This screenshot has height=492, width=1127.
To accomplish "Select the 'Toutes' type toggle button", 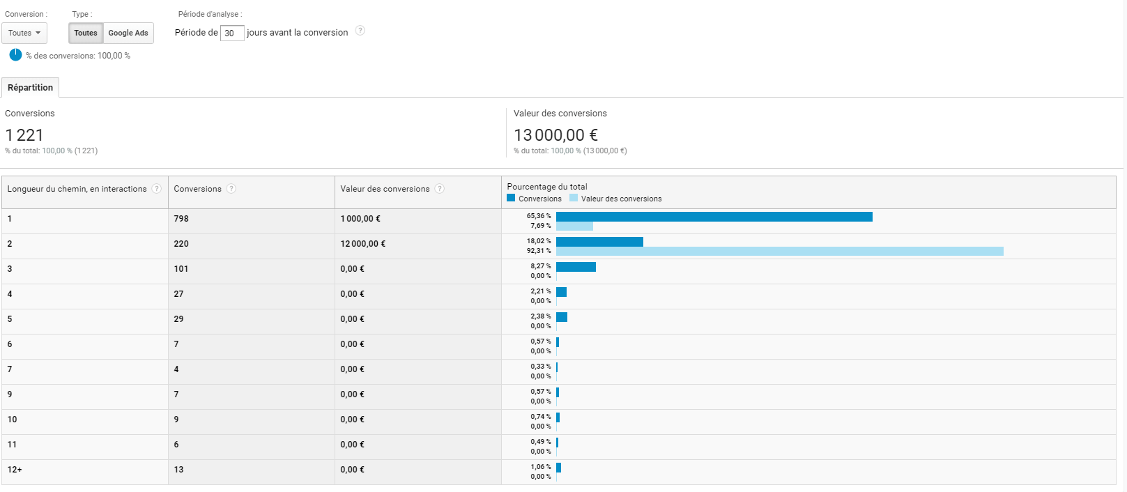I will point(86,33).
